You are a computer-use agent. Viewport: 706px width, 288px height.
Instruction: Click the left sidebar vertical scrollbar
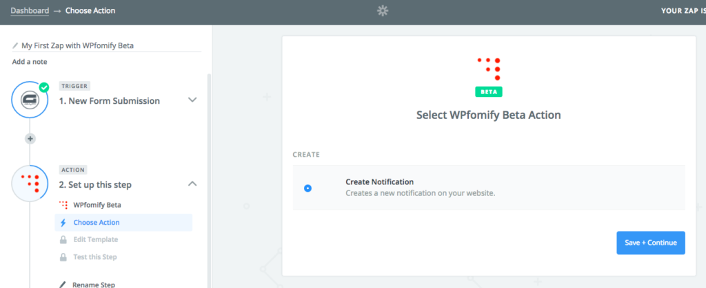click(208, 179)
